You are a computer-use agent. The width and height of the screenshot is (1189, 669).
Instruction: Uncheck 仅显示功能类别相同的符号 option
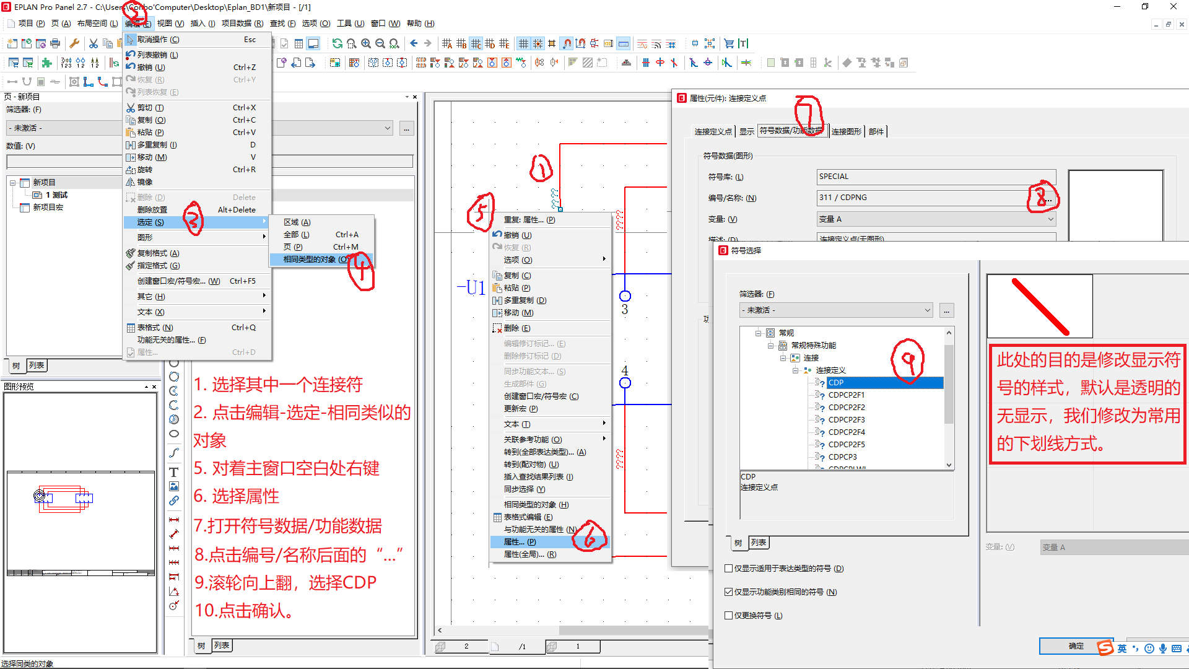point(728,592)
